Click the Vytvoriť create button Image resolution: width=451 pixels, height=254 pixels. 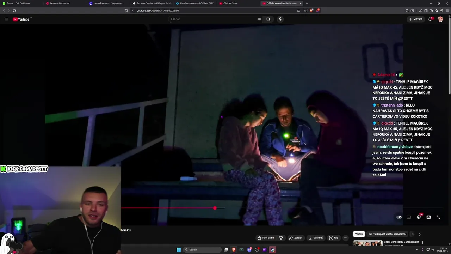(x=415, y=19)
